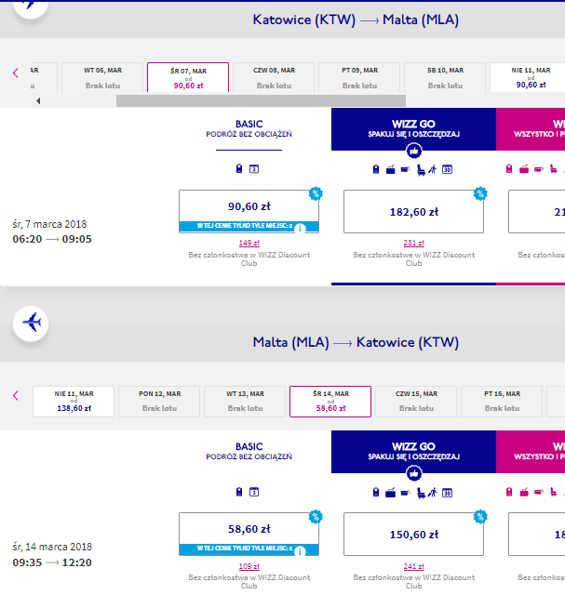The width and height of the screenshot is (565, 595).
Task: Click outbound WIZZ GO priority boarding icon
Action: click(433, 169)
